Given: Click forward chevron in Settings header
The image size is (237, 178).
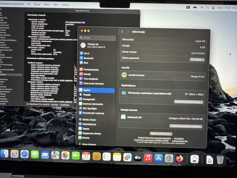Looking at the screenshot, I should pos(128,32).
